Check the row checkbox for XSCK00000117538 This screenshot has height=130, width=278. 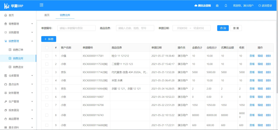pos(47,64)
